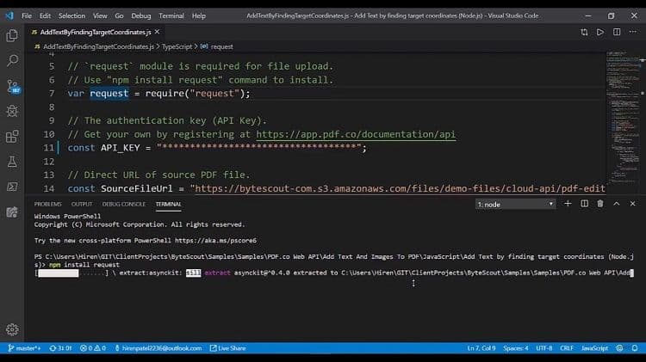Switch to the PROBLEMS panel tab
Viewport: 646px width, 362px height.
[47, 204]
